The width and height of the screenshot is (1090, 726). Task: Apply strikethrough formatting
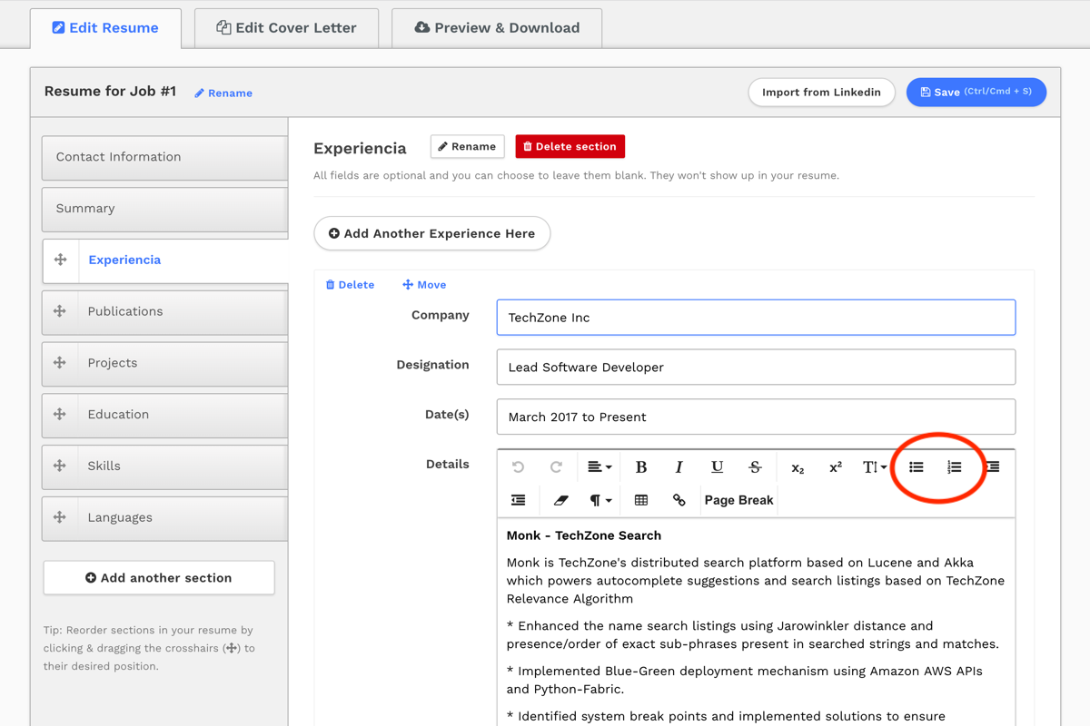click(x=755, y=466)
